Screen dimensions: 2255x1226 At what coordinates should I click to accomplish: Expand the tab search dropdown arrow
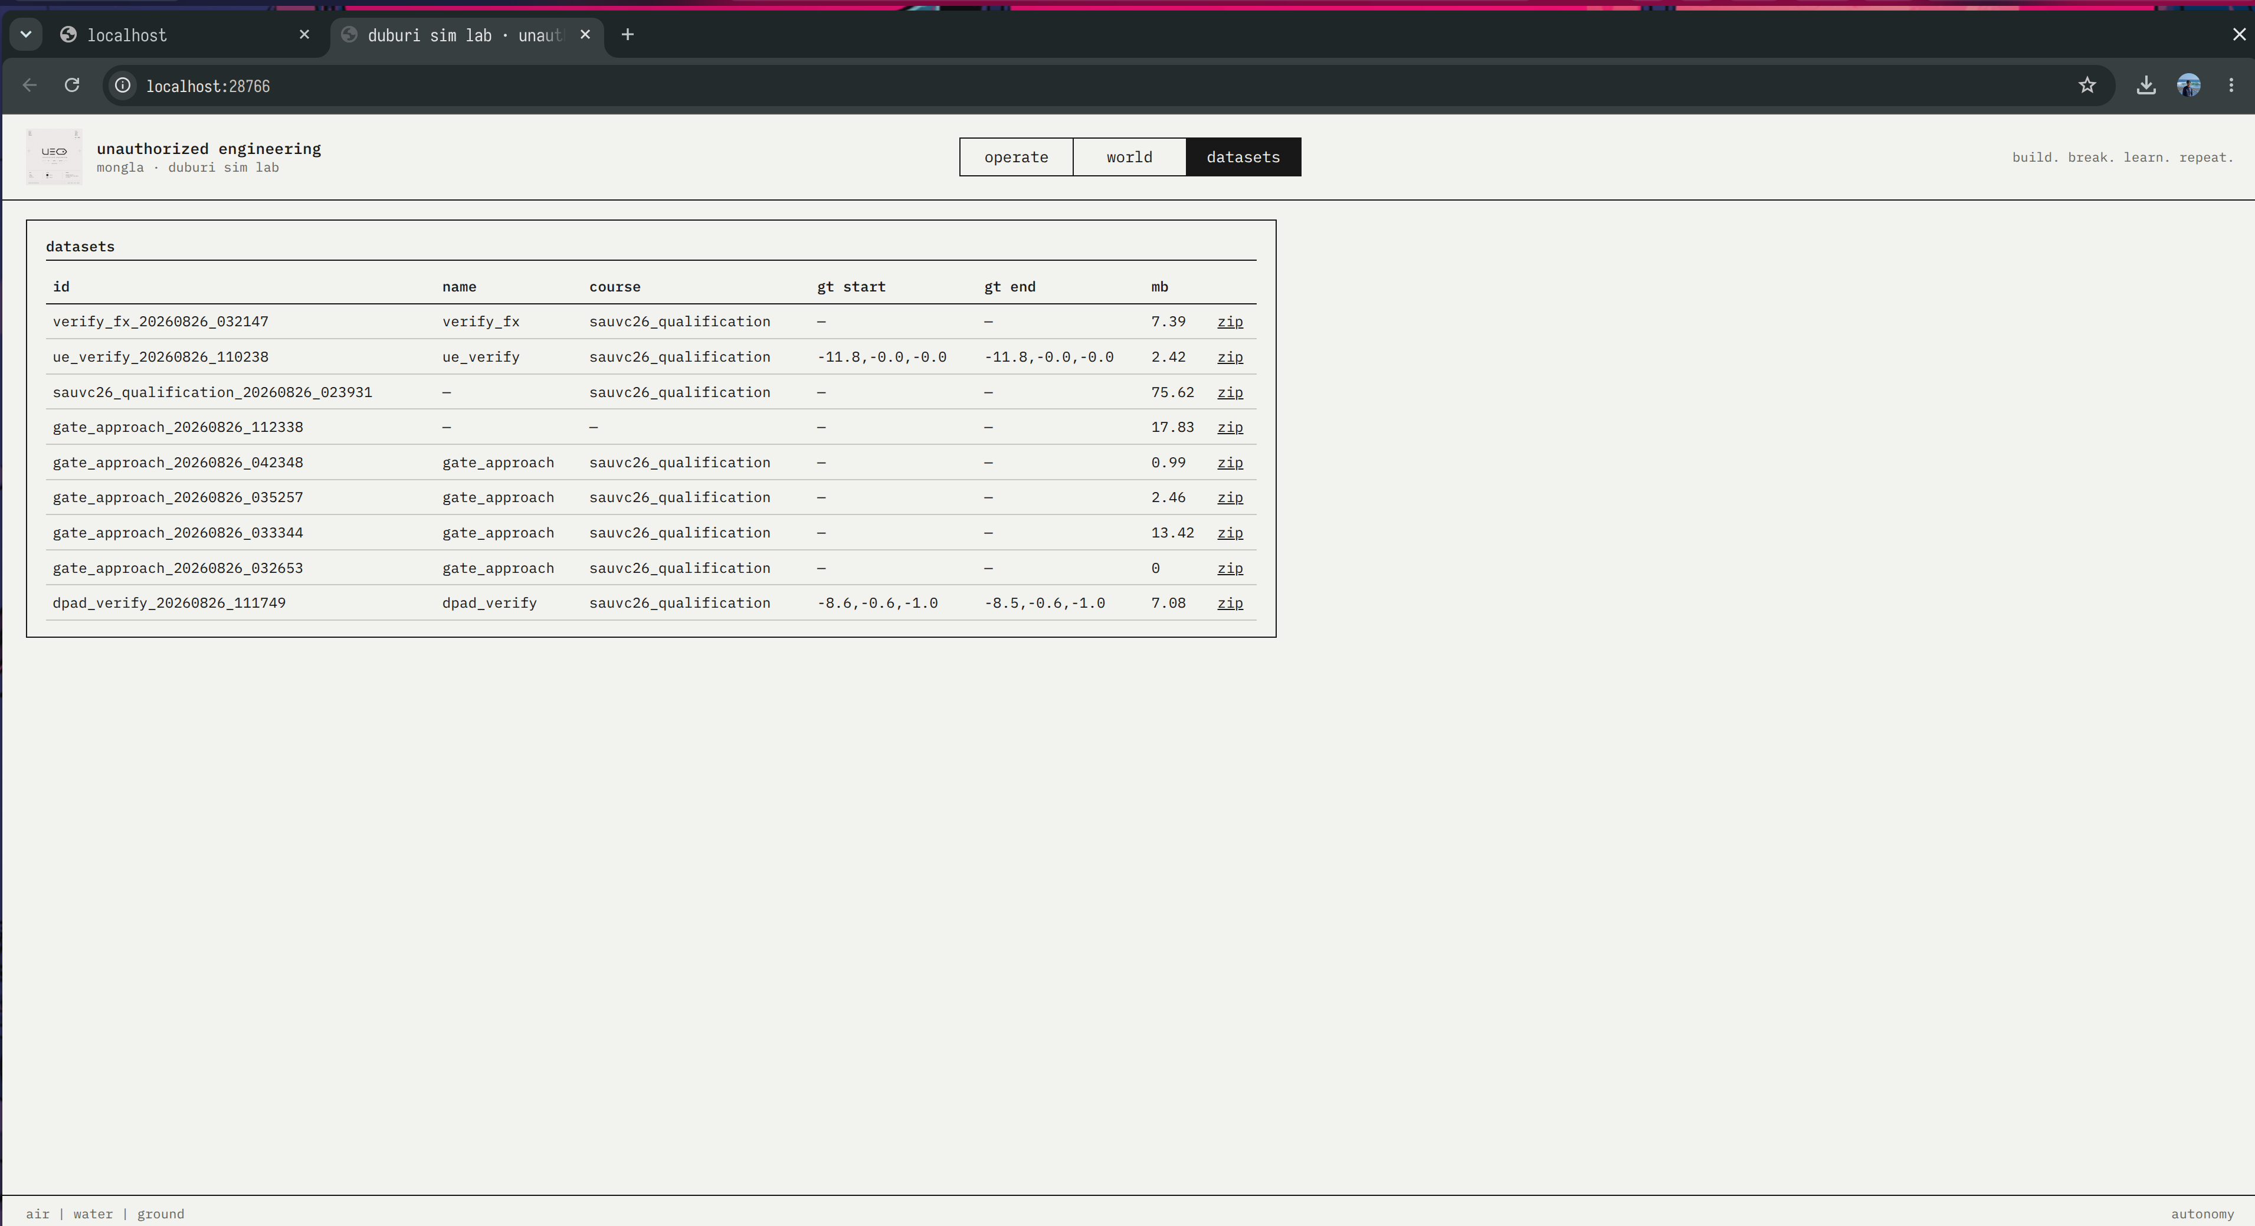click(27, 35)
